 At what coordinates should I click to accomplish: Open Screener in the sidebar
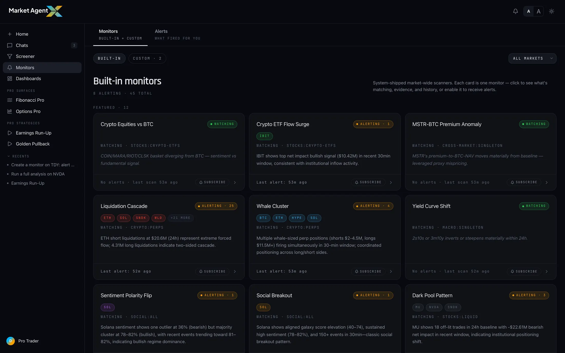click(42, 56)
